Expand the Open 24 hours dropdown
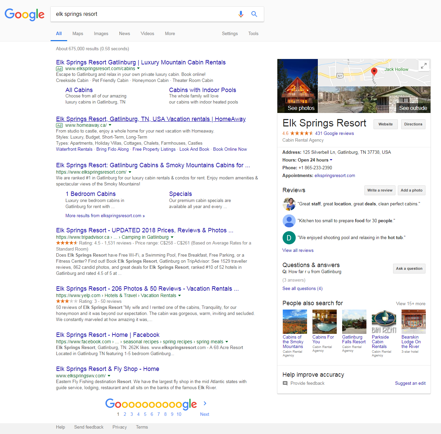This screenshot has height=434, width=441. tap(331, 160)
